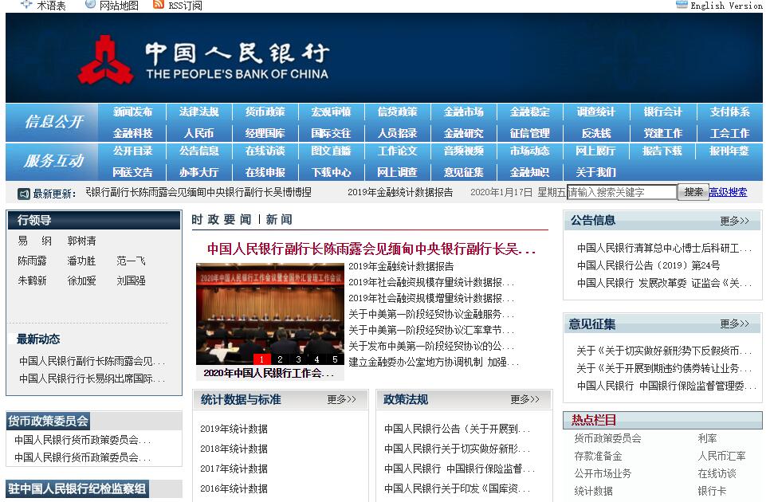The height and width of the screenshot is (502, 774).
Task: Click the red People's Bank of China logo
Action: [x=106, y=60]
